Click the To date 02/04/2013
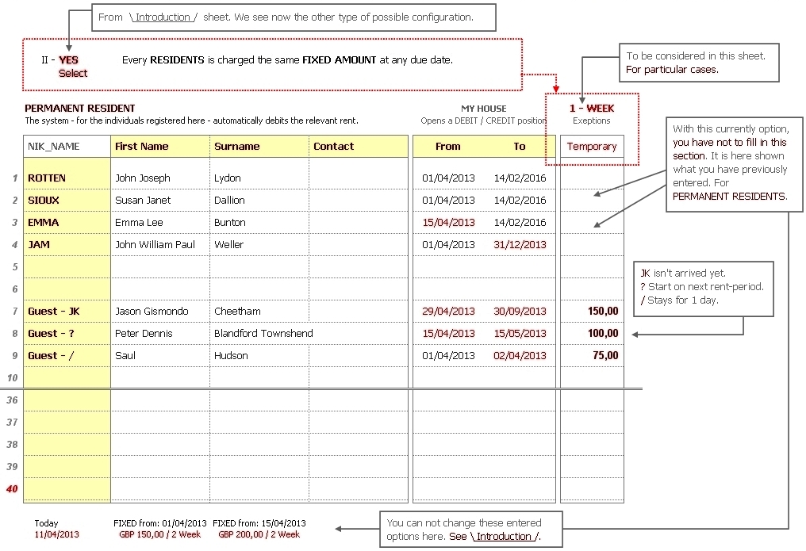Screen dimensions: 806x551 (x=520, y=355)
